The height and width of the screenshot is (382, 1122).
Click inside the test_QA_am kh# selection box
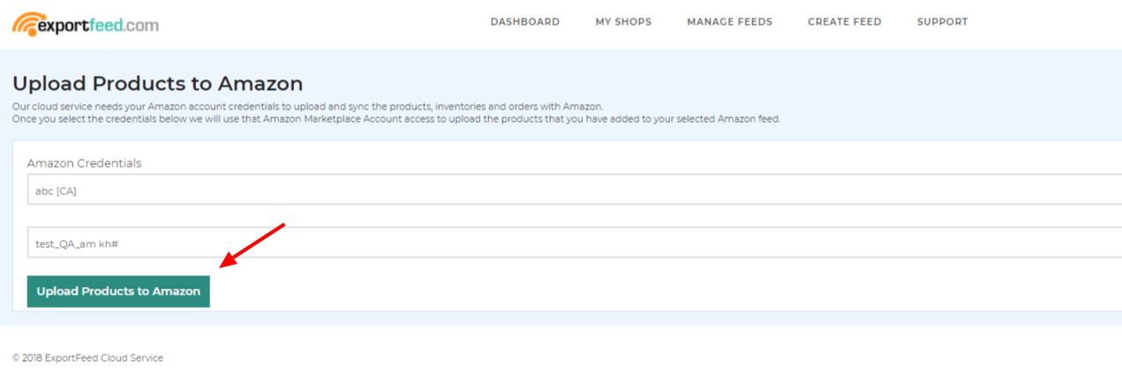coord(574,243)
